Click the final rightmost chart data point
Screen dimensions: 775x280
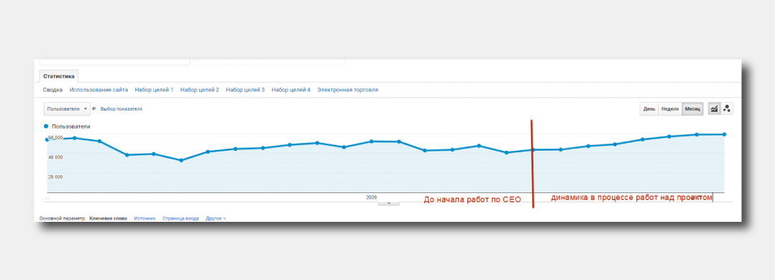(x=724, y=134)
